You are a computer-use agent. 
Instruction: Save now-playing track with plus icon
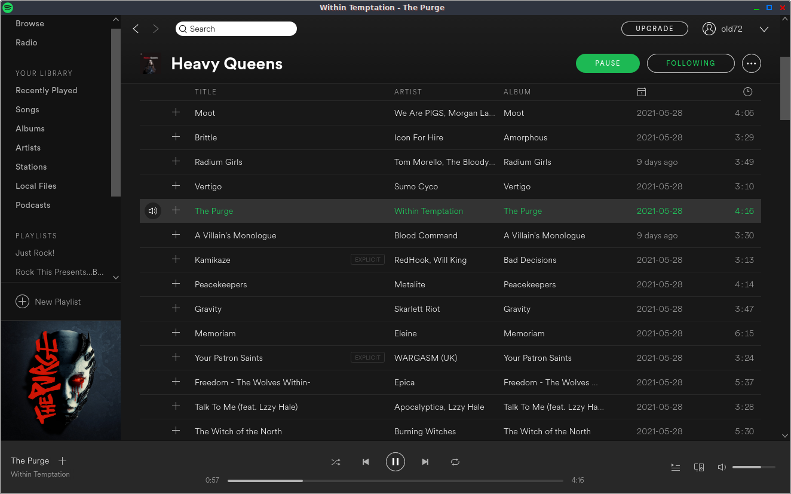62,461
